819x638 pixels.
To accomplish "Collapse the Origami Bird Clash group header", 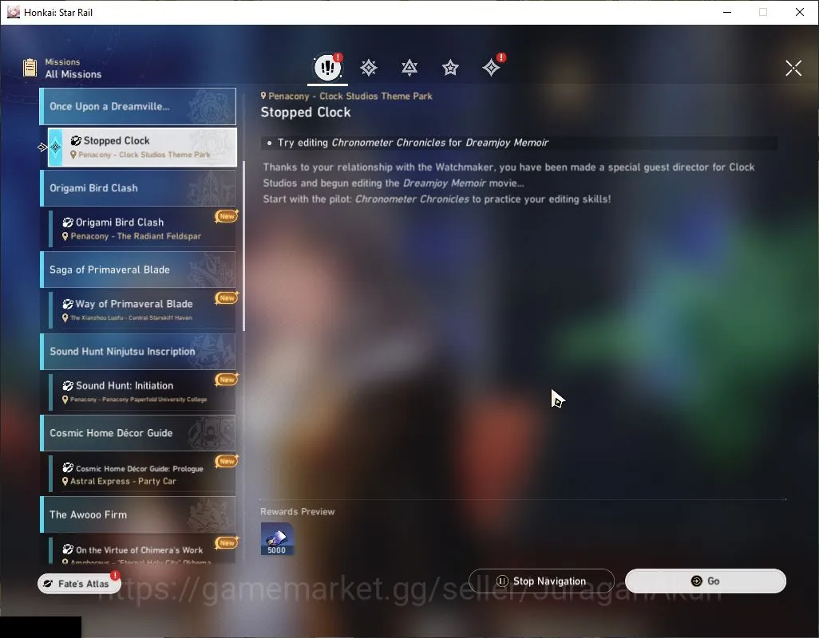I will click(x=138, y=187).
